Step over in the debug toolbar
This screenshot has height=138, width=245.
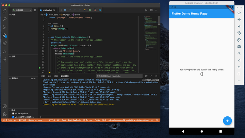[70, 10]
